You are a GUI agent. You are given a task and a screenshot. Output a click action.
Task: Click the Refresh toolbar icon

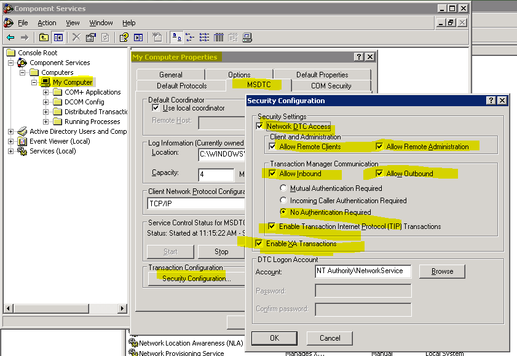coord(105,37)
